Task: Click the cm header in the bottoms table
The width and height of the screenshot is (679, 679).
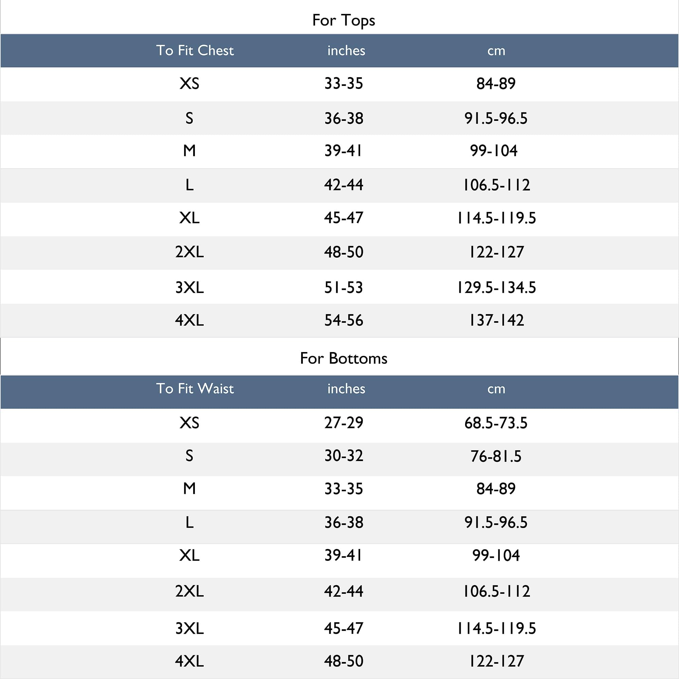Action: [496, 389]
